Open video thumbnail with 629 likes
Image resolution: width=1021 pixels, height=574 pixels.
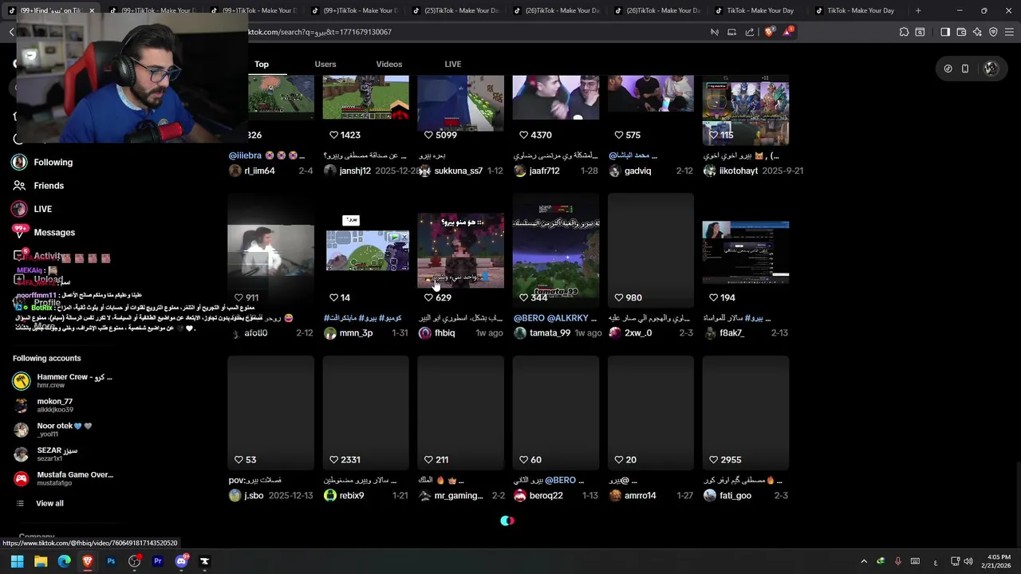(460, 250)
